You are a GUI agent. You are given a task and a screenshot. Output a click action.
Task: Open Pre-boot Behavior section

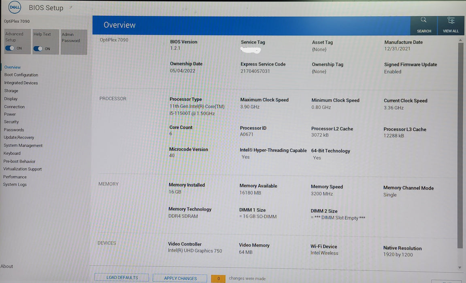coord(19,161)
